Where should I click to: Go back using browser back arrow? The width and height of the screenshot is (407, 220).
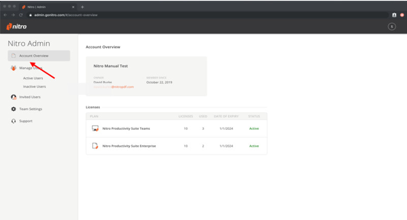click(x=6, y=15)
